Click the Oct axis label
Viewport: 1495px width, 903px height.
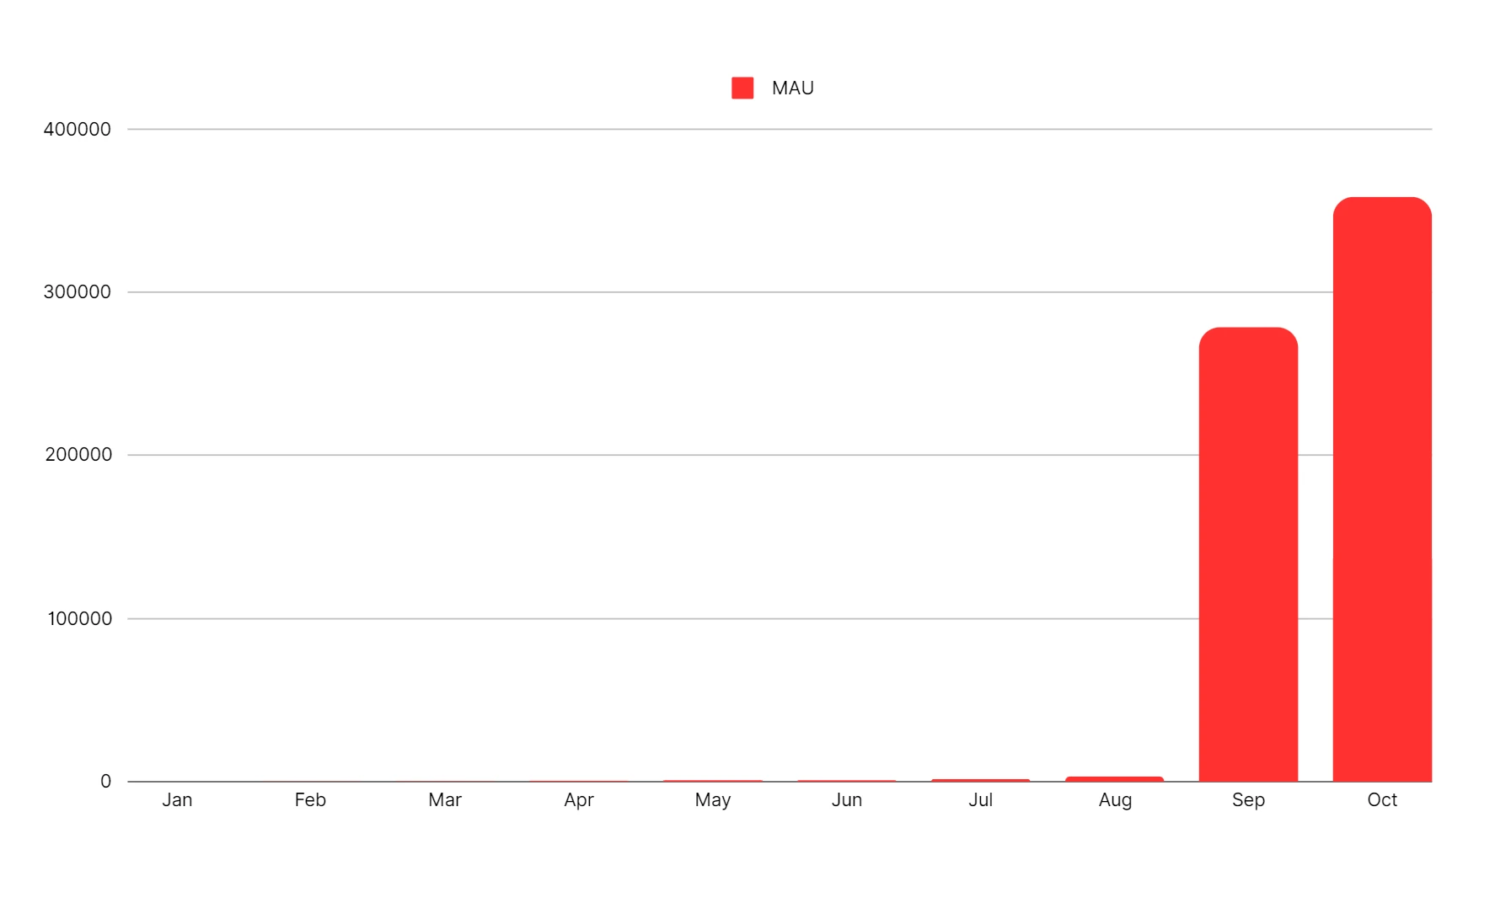coord(1382,799)
